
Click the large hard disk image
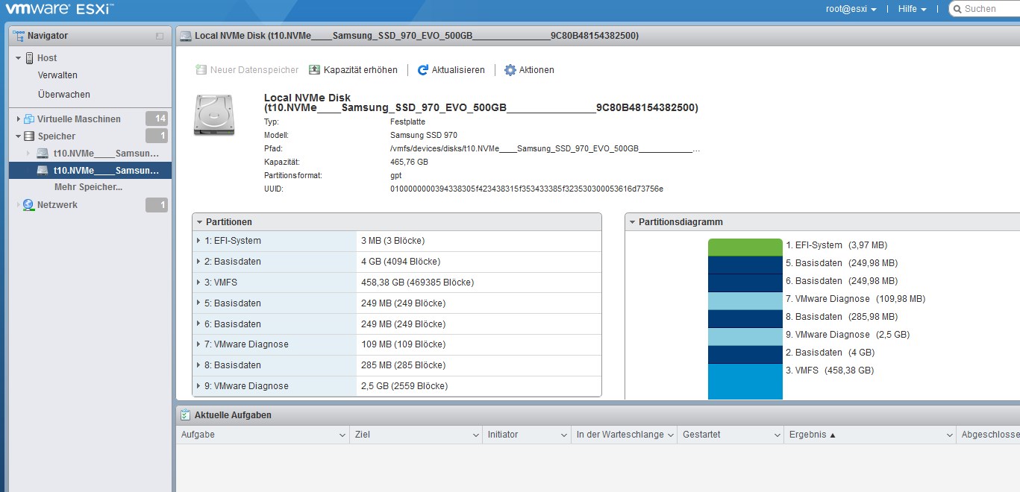(213, 115)
